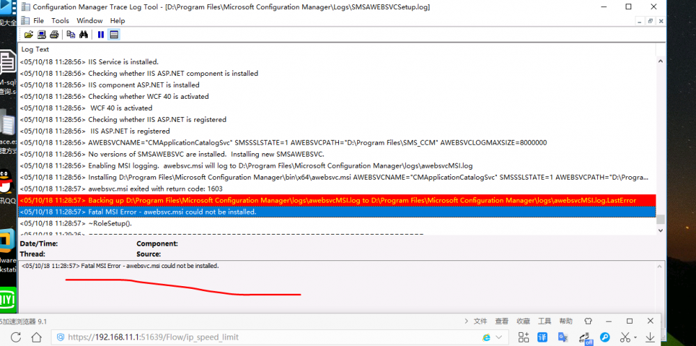Viewport: 696px width, 346px height.
Task: Click the blue translate extension icon
Action: coord(542,337)
